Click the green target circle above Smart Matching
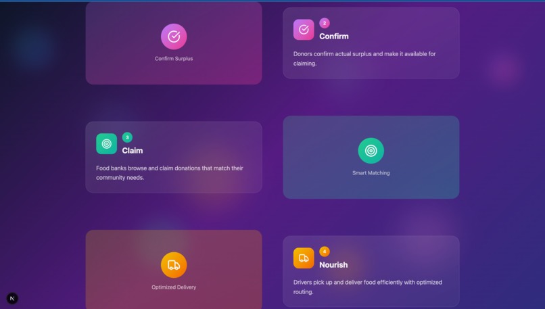This screenshot has width=545, height=309. coord(371,151)
